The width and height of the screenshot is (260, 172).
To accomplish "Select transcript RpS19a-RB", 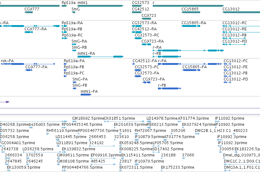I will click(64, 32).
